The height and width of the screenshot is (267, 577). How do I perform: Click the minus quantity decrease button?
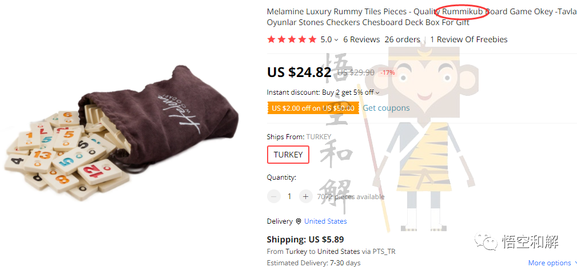[x=274, y=196]
